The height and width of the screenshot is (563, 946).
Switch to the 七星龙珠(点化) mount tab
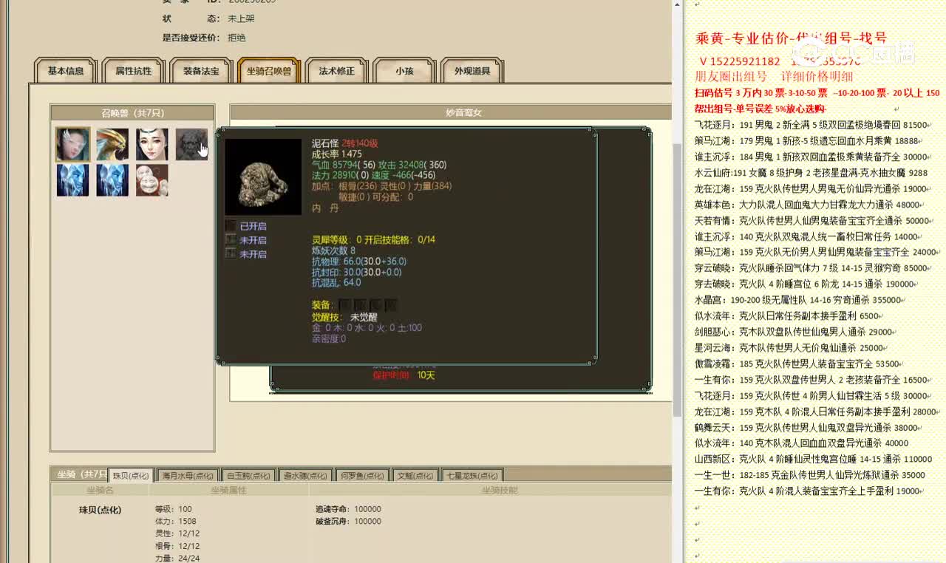pyautogui.click(x=472, y=476)
